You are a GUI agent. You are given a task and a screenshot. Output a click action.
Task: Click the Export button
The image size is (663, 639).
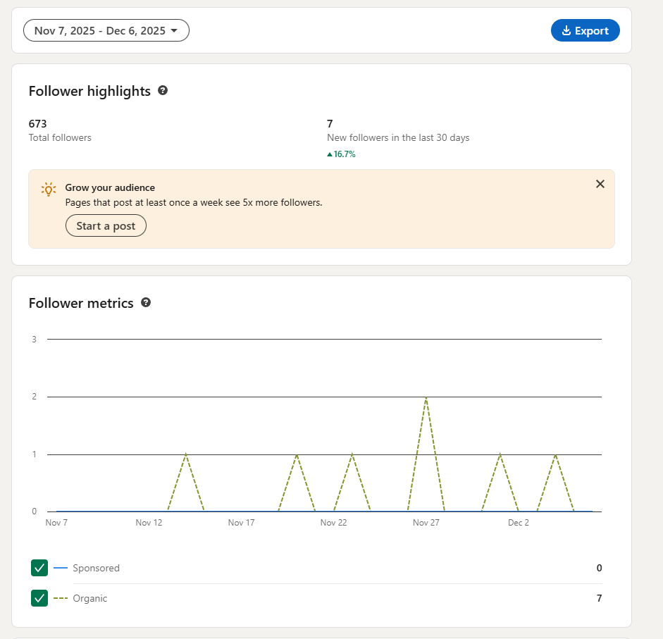click(585, 30)
